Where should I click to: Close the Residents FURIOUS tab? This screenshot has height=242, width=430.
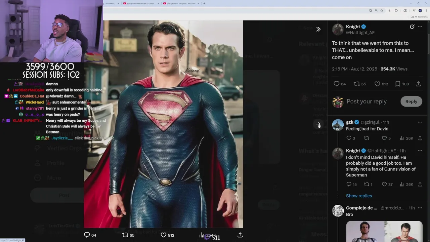point(158,3)
